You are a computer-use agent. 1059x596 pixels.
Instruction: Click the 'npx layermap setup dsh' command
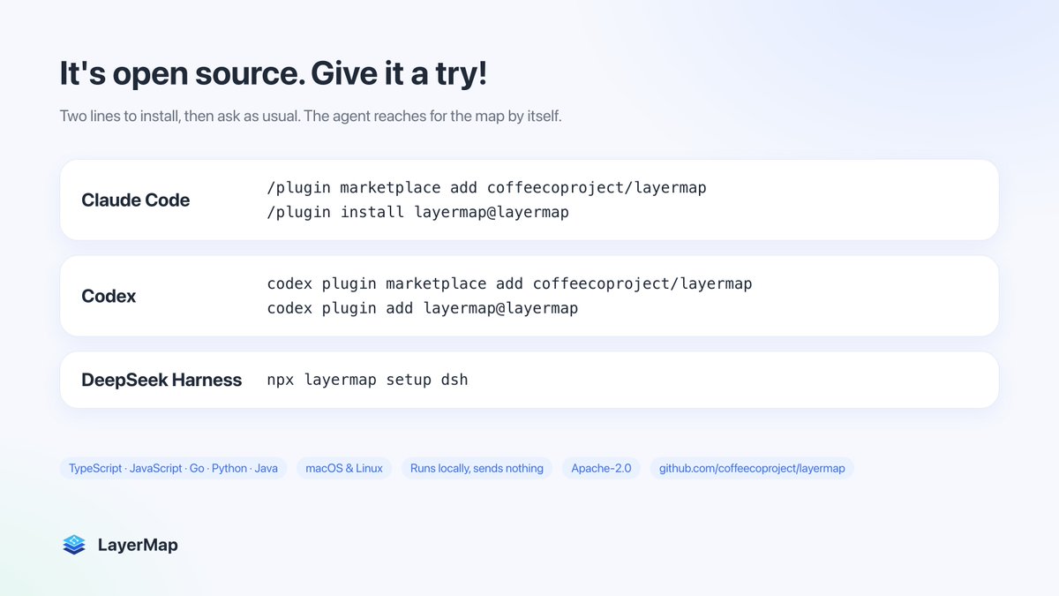(367, 381)
